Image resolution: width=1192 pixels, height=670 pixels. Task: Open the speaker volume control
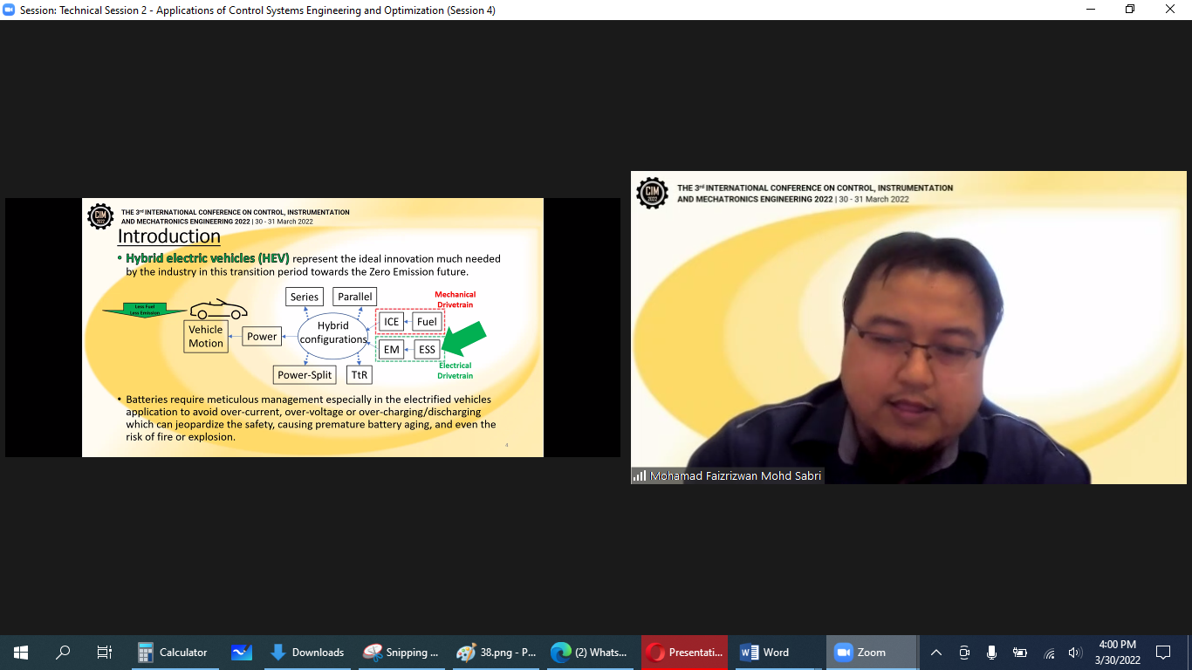(x=1075, y=652)
